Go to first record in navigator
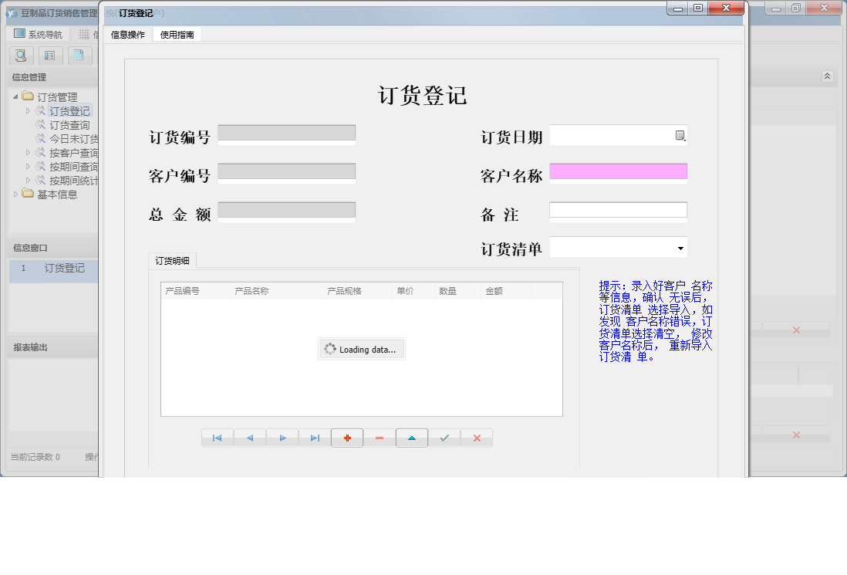Viewport: 847px width, 575px height. pyautogui.click(x=218, y=438)
